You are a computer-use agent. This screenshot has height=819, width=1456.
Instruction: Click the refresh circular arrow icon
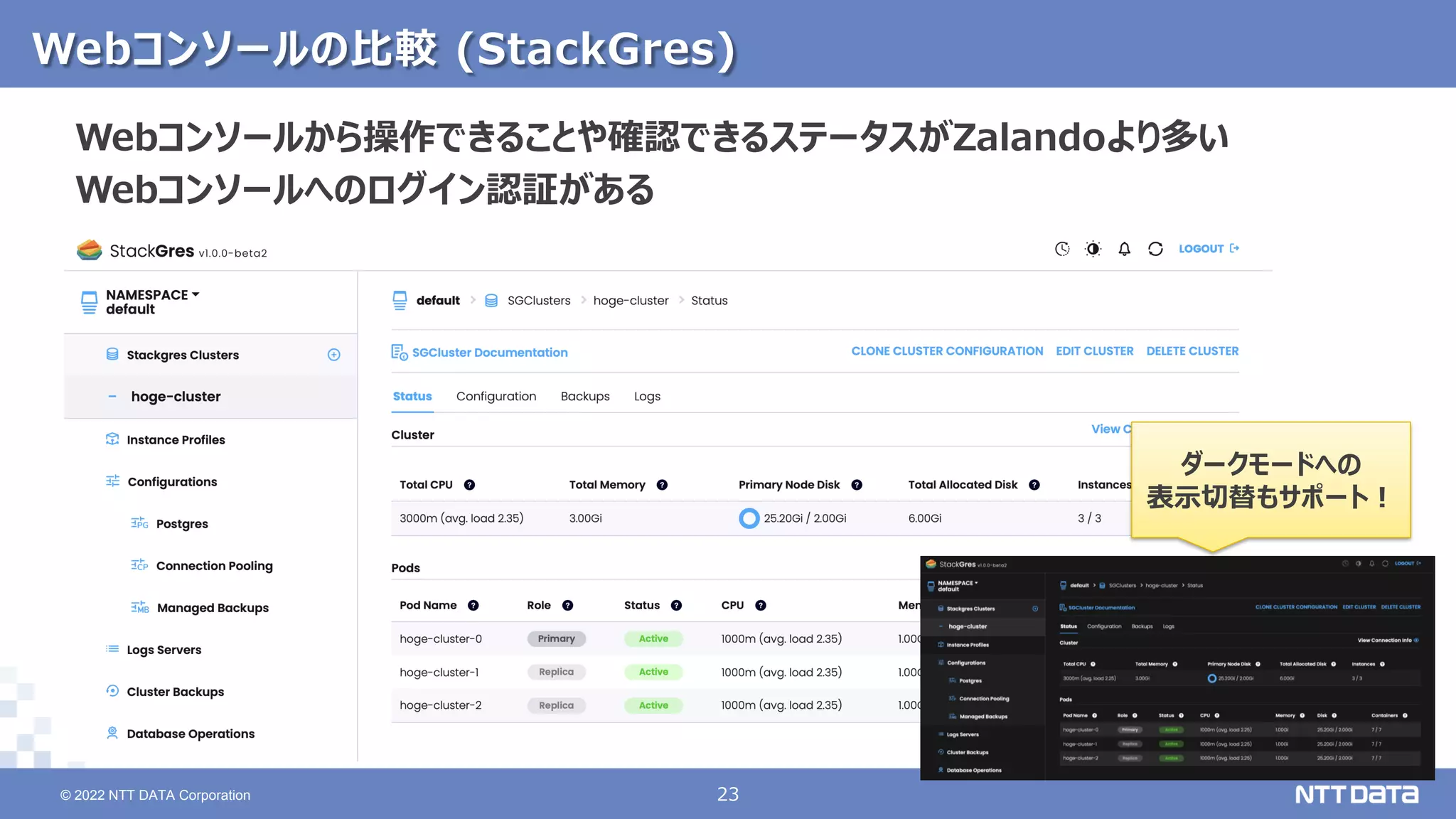tap(1155, 249)
